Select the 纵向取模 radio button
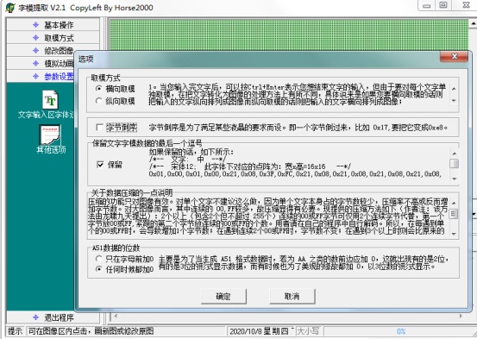477x339 pixels. tap(98, 101)
